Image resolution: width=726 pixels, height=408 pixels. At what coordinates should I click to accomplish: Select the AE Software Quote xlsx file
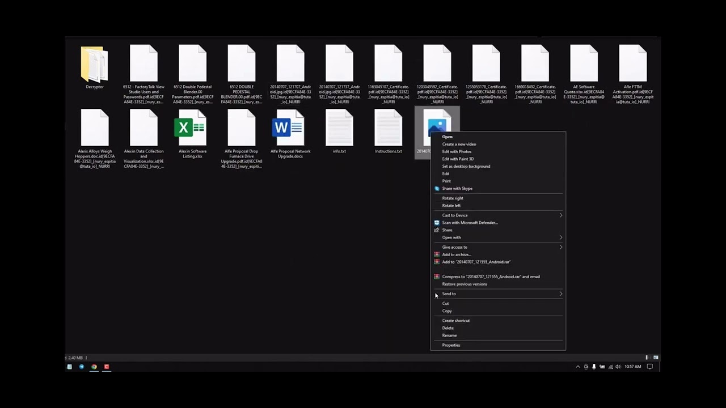584,74
